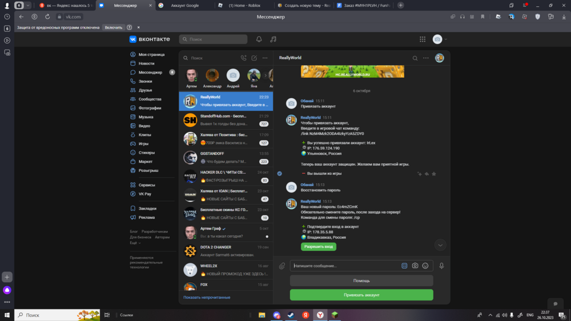Focus the messenger chat search field
The width and height of the screenshot is (571, 321).
click(x=211, y=58)
